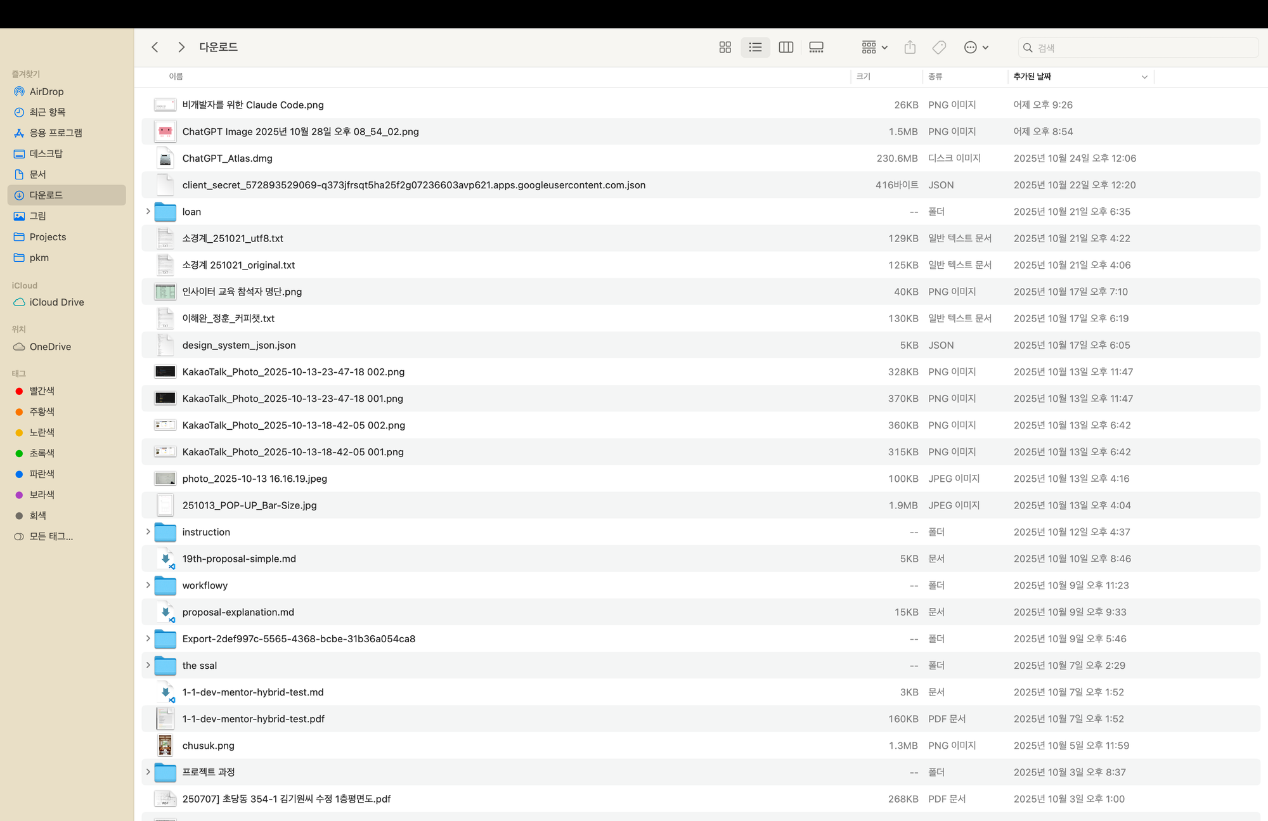Open iCloud Drive from the sidebar

tap(56, 302)
